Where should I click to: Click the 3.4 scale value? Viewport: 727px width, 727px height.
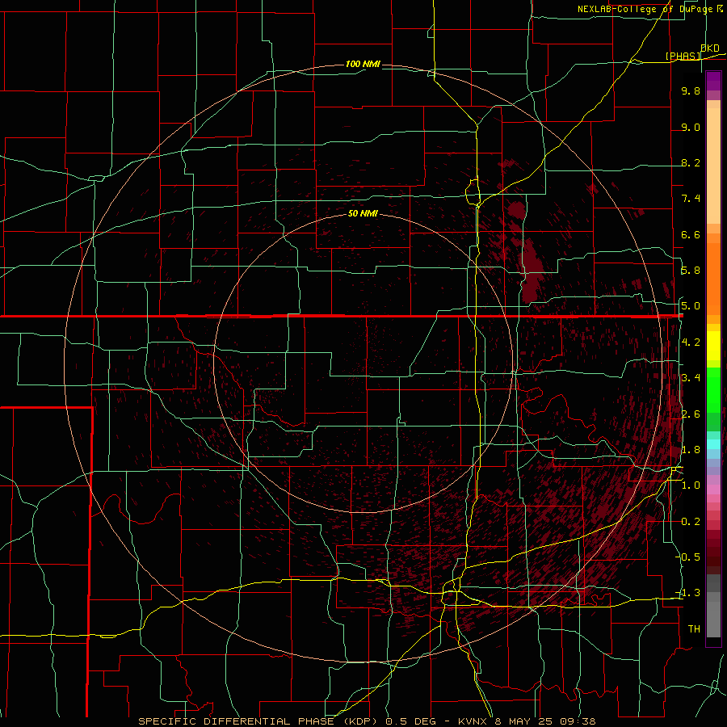(691, 378)
